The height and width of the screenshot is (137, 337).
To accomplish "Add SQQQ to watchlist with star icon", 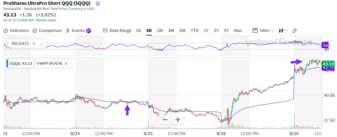I will (97, 4).
